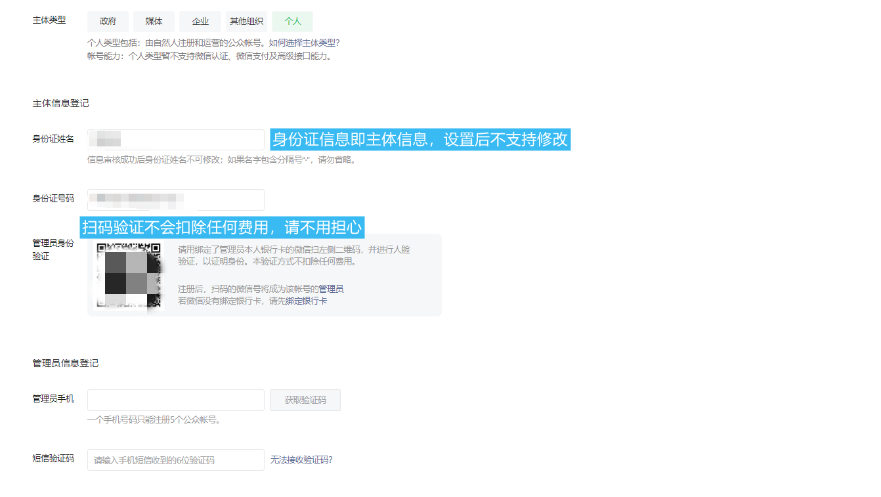Click the admin verification QR code
Viewport: 881px width, 497px height.
[x=129, y=274]
